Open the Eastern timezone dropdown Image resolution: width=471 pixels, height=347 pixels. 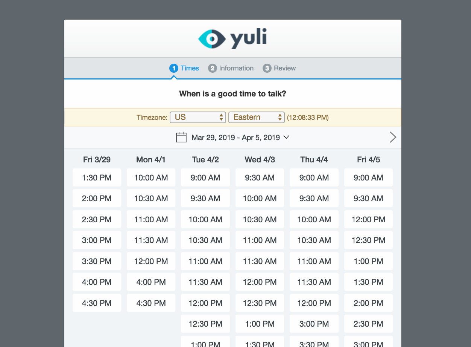pyautogui.click(x=256, y=117)
